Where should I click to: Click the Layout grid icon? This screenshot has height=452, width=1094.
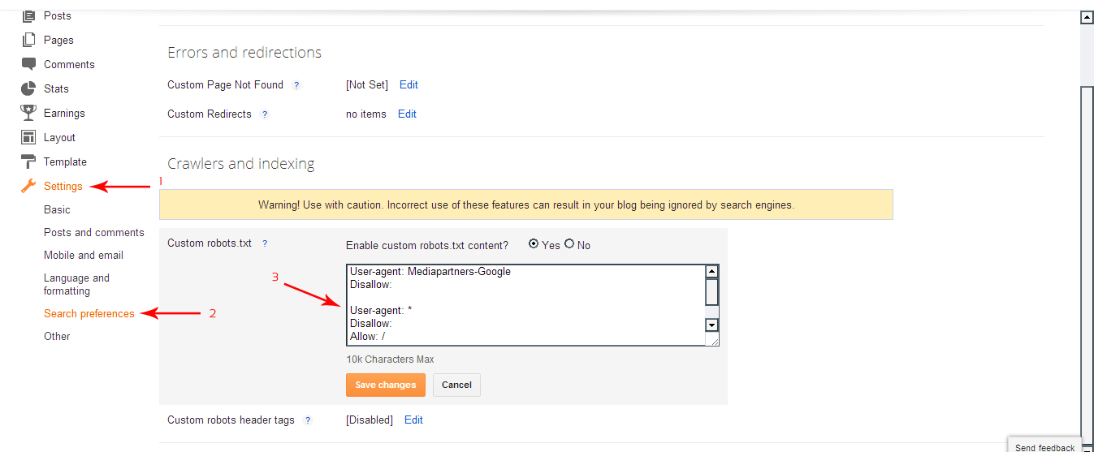[28, 137]
